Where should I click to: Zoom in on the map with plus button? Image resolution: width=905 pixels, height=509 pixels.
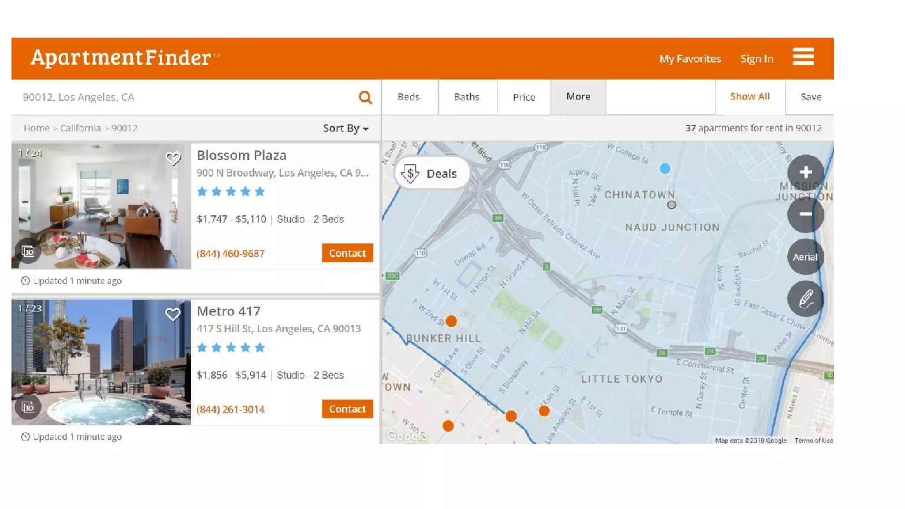pos(805,172)
